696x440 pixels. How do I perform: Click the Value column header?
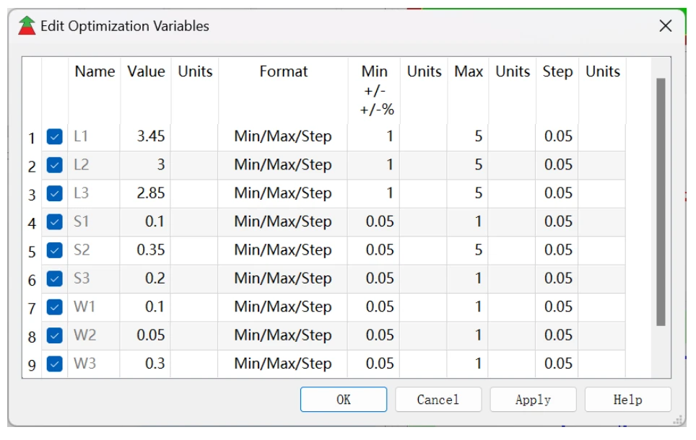tap(146, 72)
